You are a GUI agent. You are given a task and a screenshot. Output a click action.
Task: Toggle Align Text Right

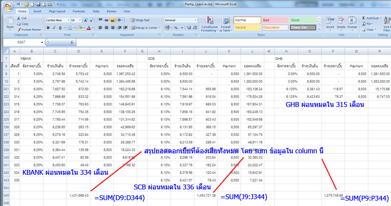click(x=112, y=28)
